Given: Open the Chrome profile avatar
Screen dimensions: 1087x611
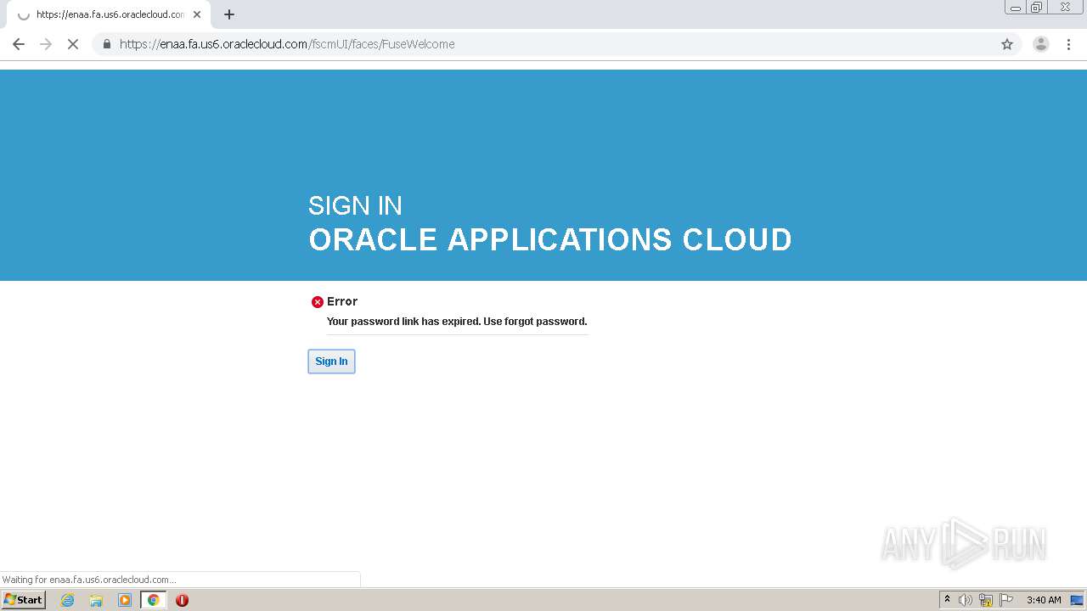Looking at the screenshot, I should click(1041, 44).
